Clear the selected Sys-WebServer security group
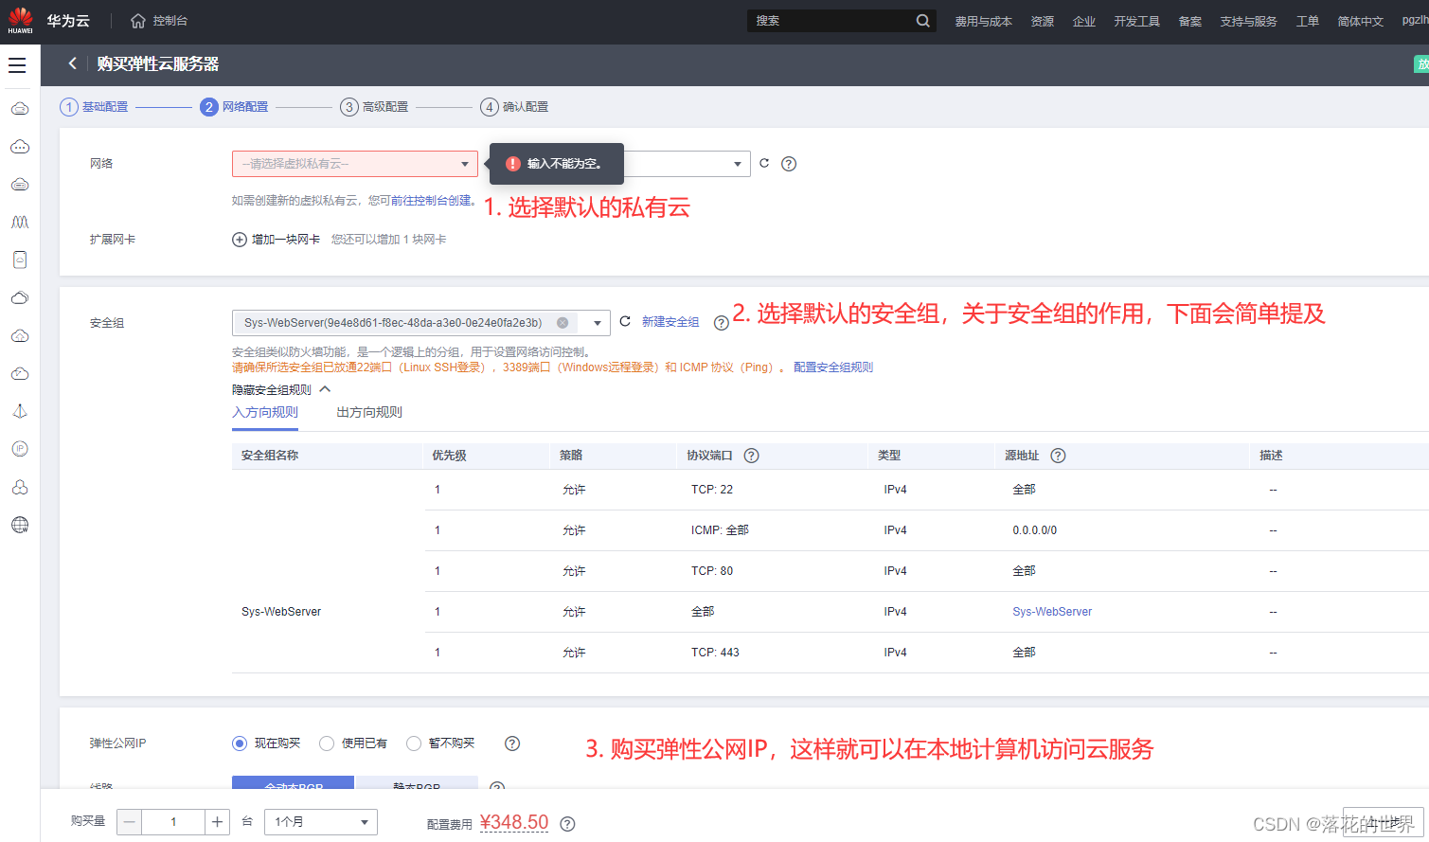 [563, 323]
